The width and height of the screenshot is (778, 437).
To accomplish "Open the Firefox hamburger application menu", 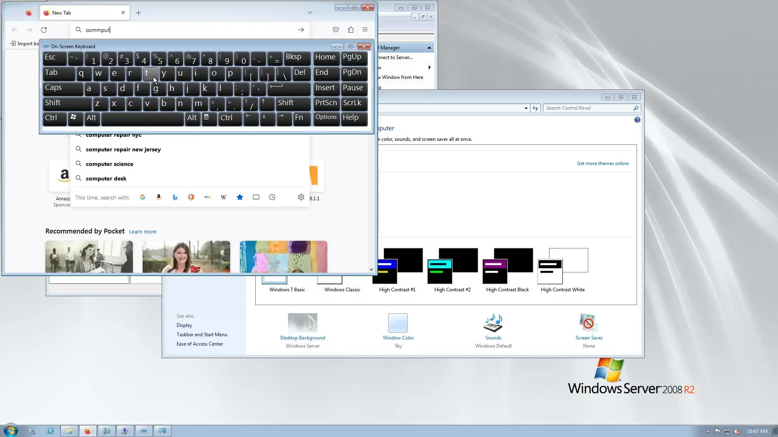I will pyautogui.click(x=365, y=30).
